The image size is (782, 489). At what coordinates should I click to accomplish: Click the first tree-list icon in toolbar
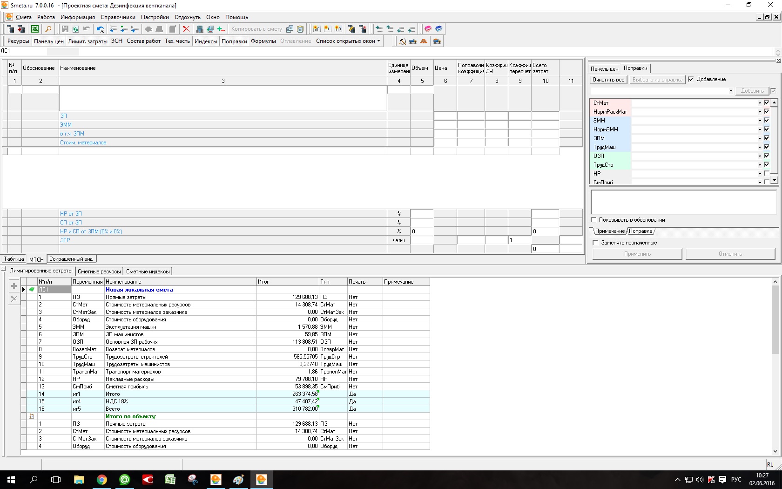pos(11,29)
